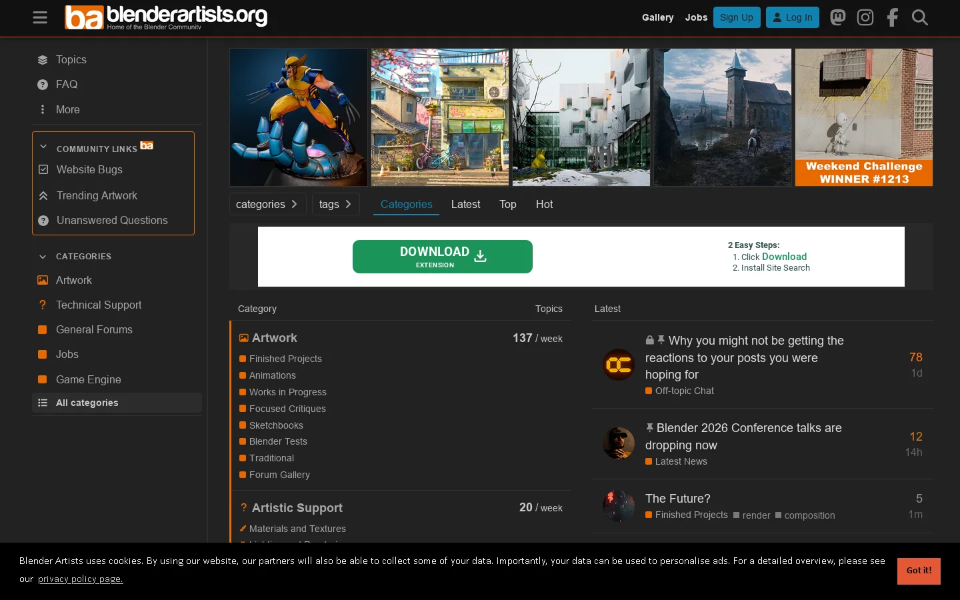Open Game Engine in sidebar
This screenshot has width=960, height=600.
click(x=88, y=379)
